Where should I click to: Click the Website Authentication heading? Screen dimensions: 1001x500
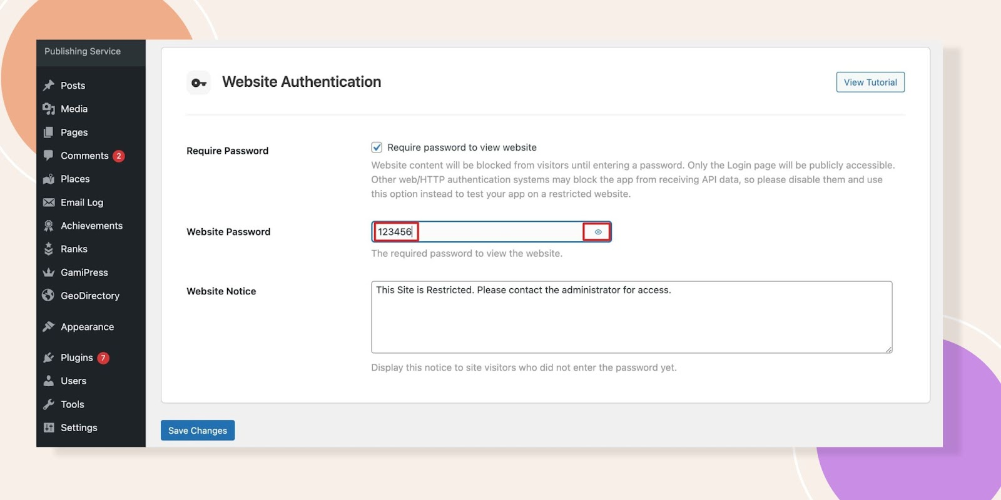click(x=302, y=82)
